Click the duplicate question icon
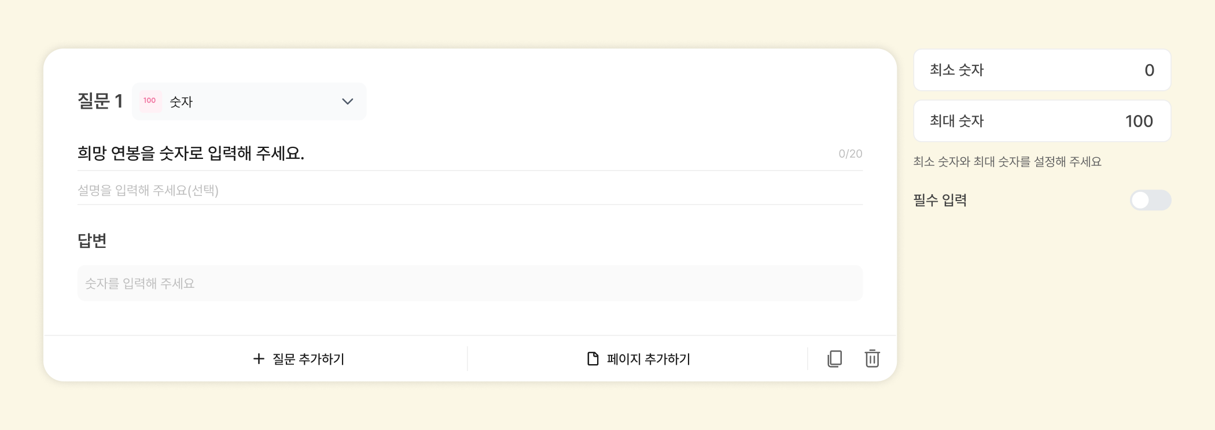Viewport: 1215px width, 430px height. point(834,359)
